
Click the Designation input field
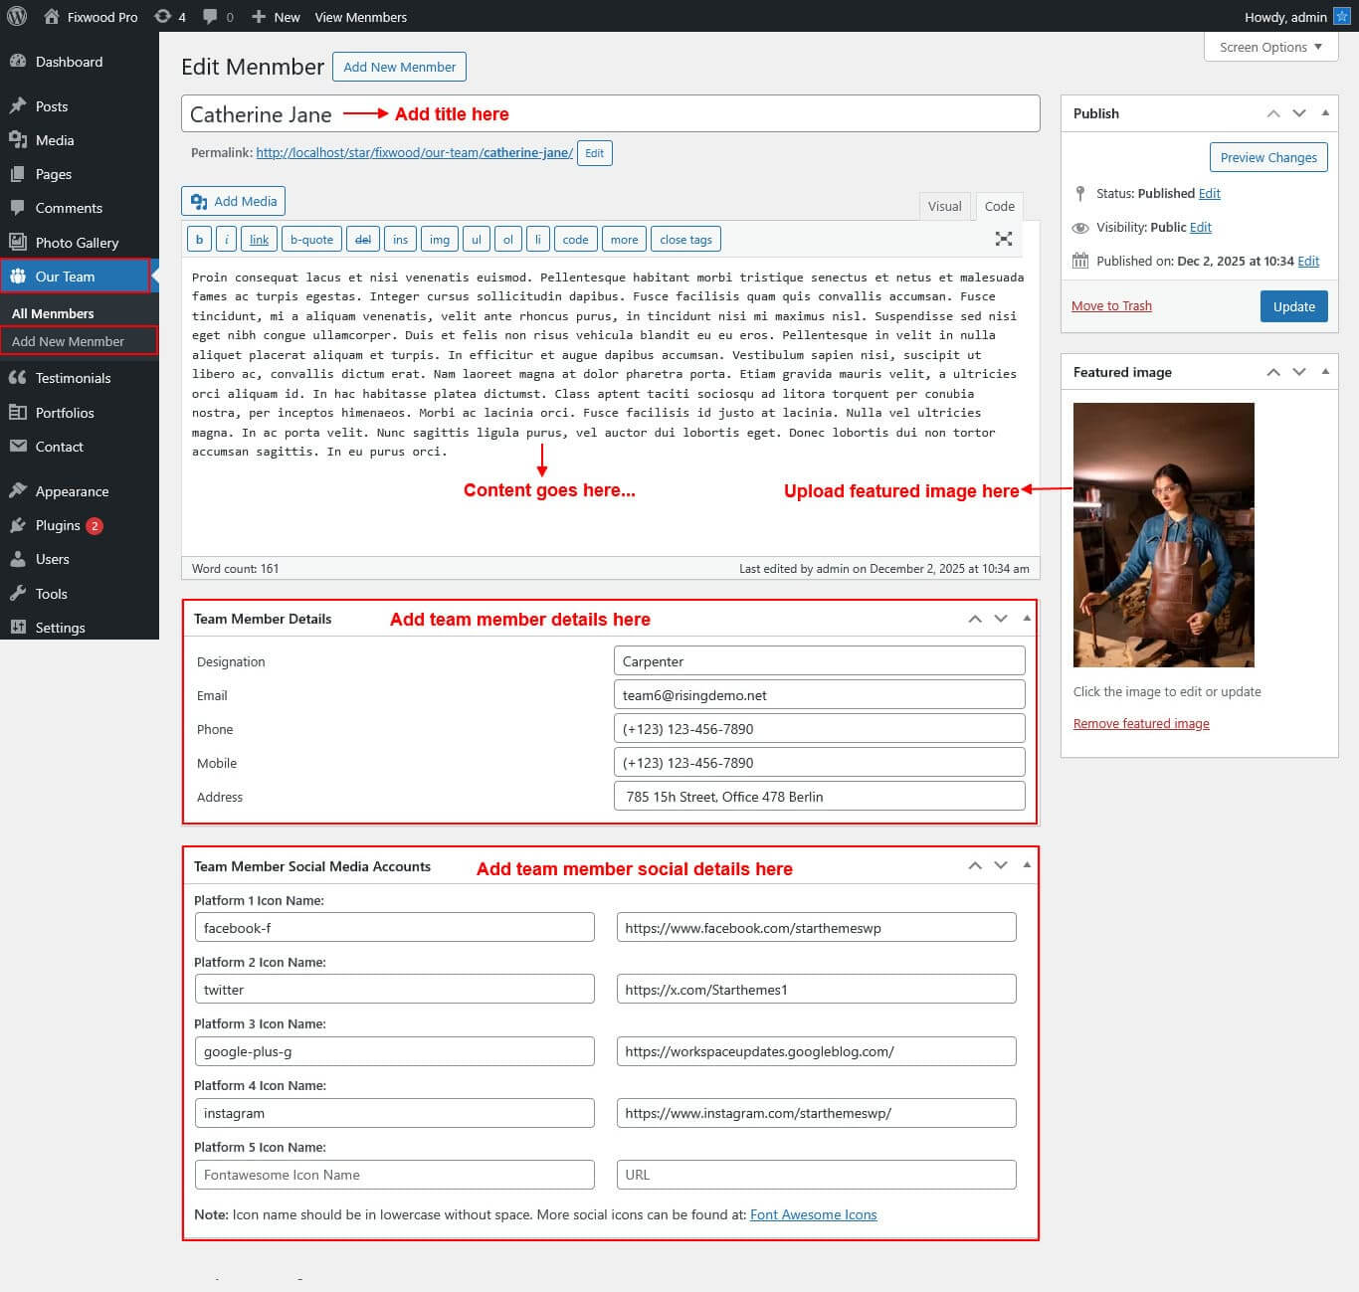[x=819, y=661]
